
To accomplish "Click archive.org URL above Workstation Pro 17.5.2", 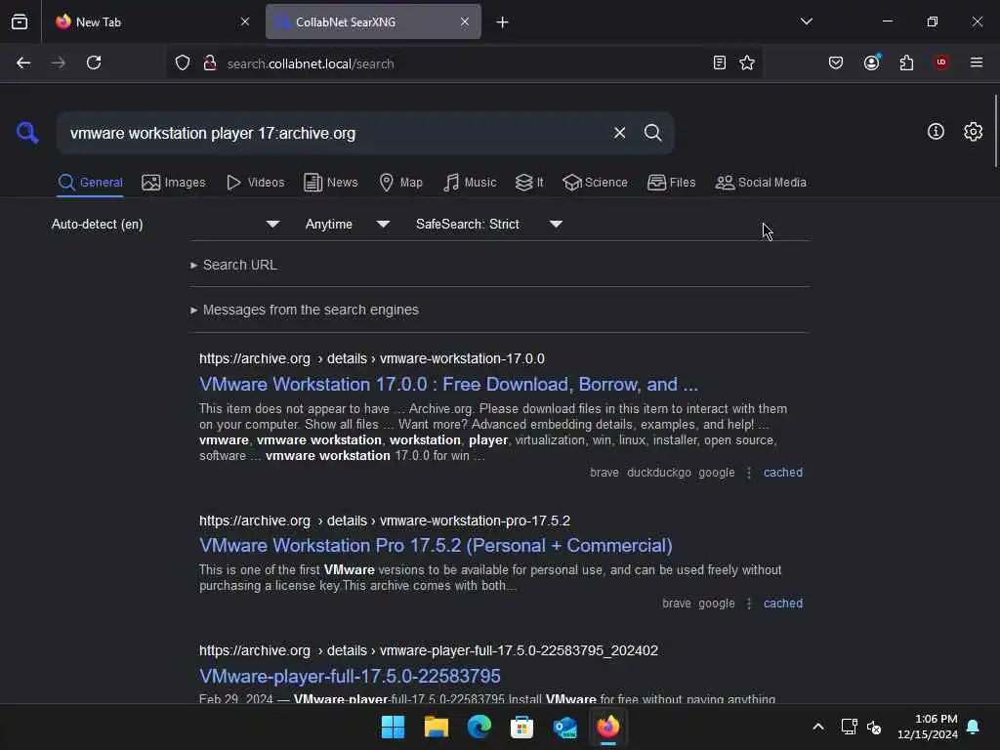I will (385, 521).
